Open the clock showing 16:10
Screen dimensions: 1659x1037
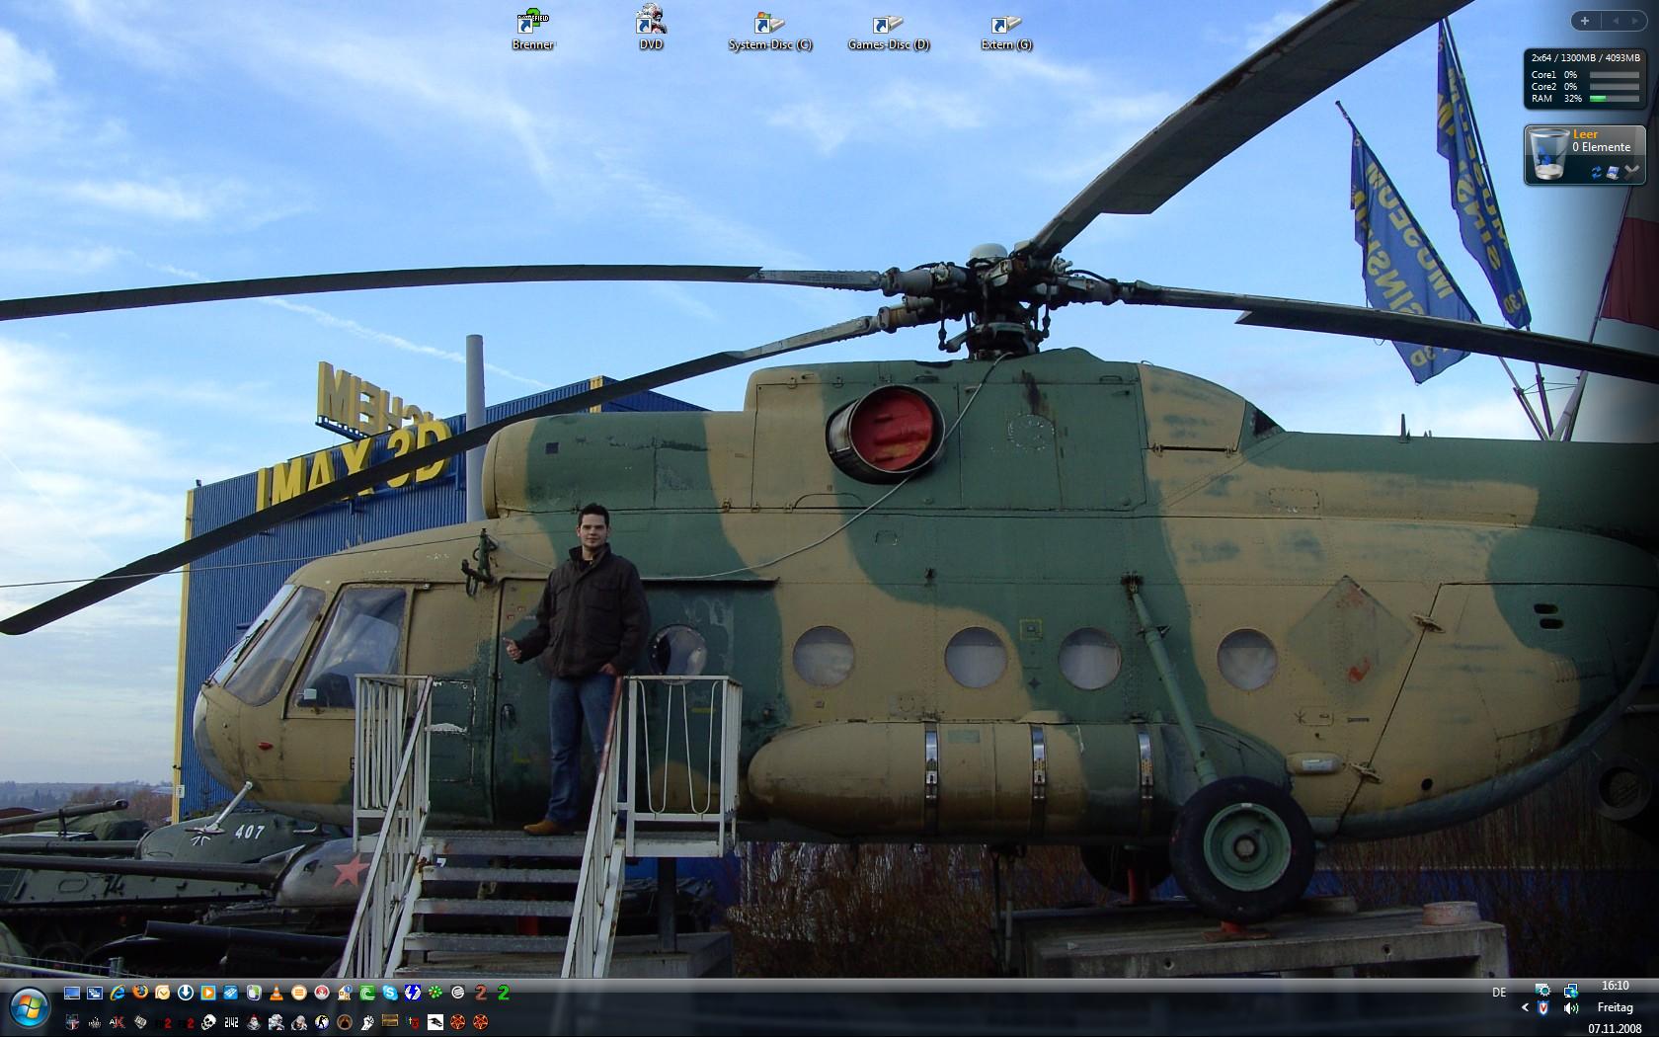(x=1616, y=986)
